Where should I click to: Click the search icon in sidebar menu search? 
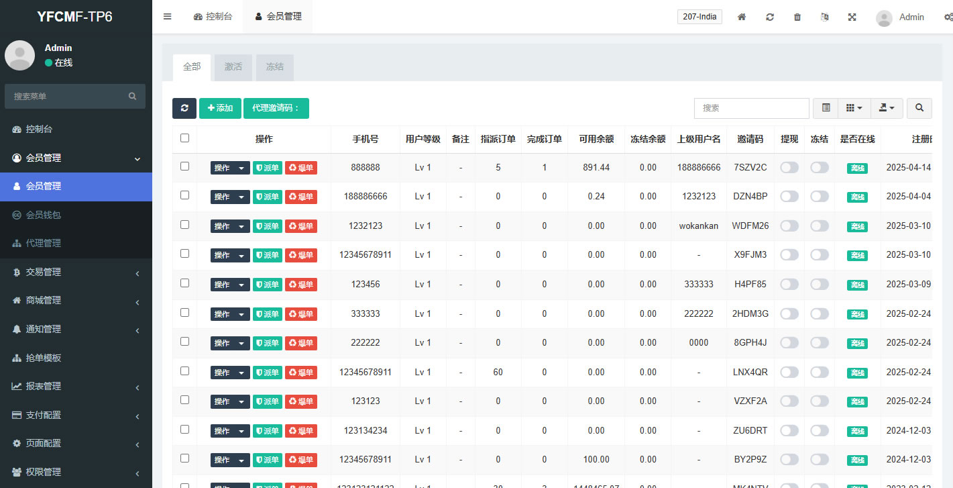133,97
